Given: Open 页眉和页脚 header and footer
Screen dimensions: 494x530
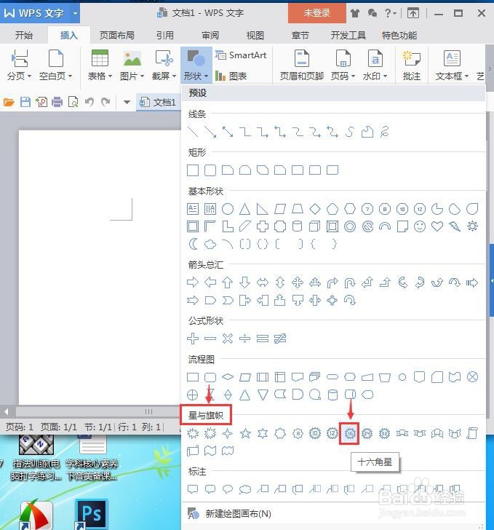Looking at the screenshot, I should coord(301,66).
